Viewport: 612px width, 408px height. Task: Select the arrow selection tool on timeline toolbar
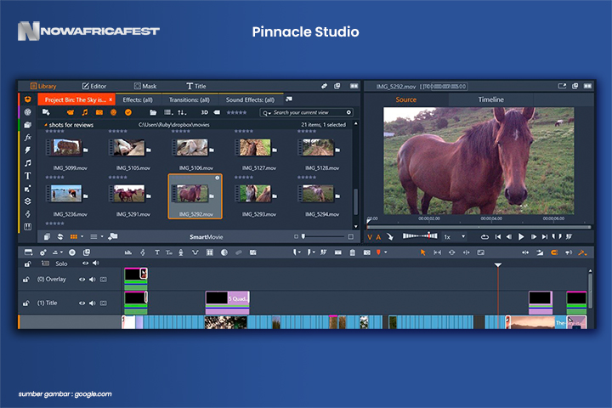click(422, 252)
